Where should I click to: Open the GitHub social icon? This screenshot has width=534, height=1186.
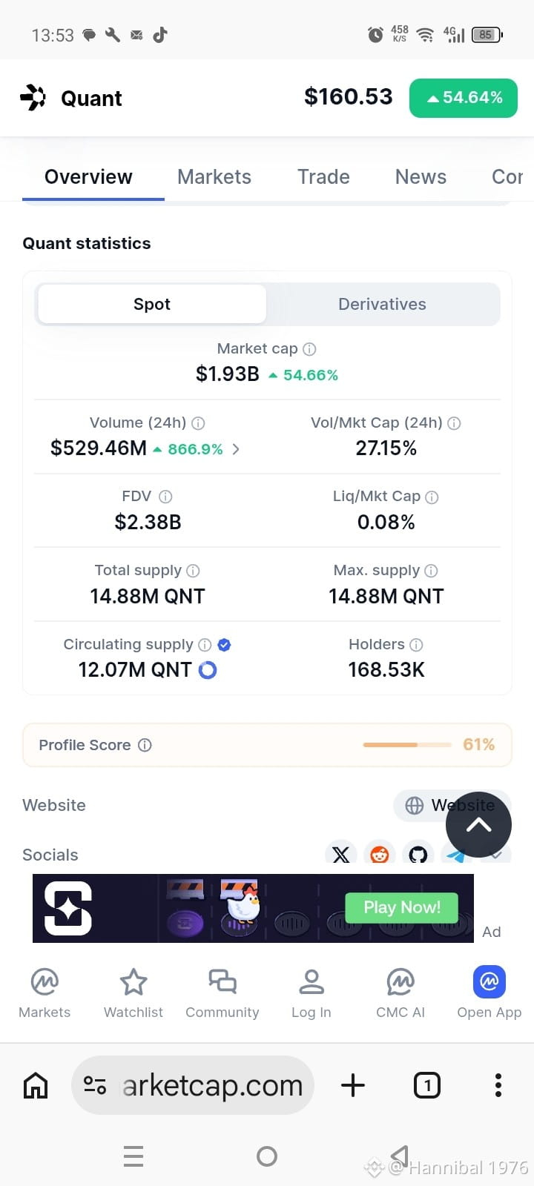coord(418,854)
